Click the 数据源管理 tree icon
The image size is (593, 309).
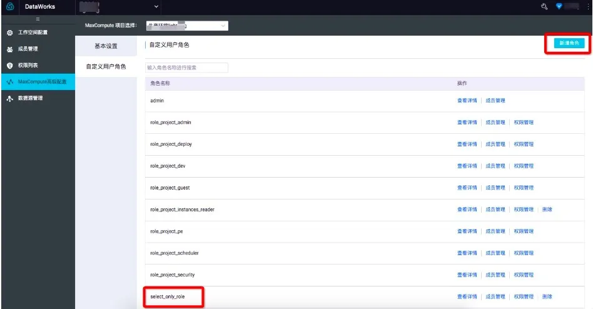(x=10, y=98)
